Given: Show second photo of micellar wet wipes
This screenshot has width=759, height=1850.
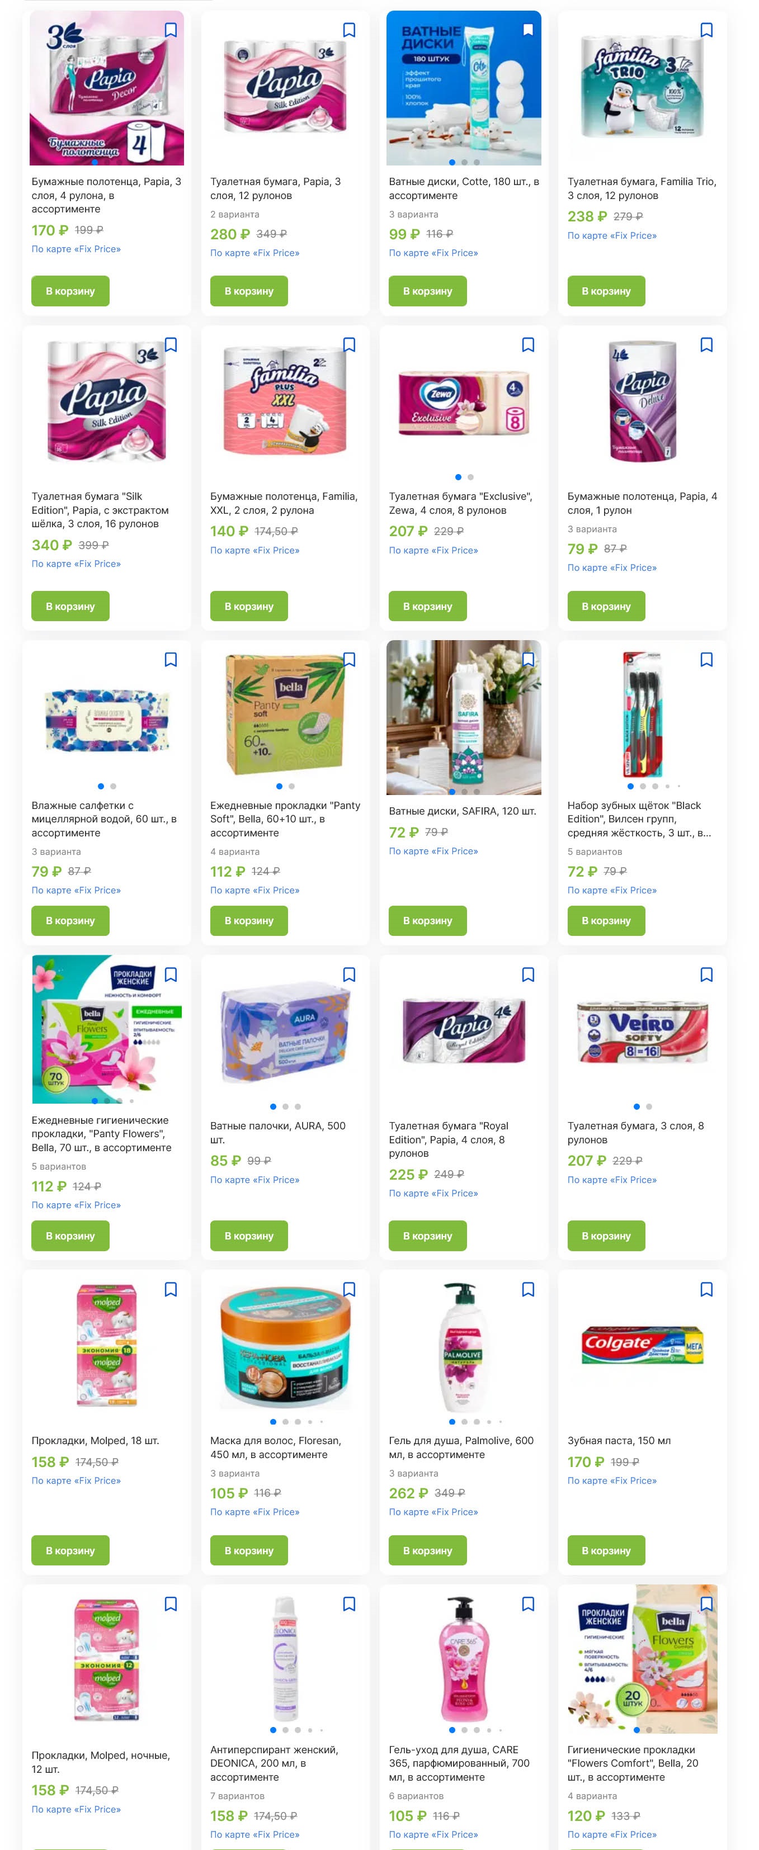Looking at the screenshot, I should pyautogui.click(x=113, y=786).
